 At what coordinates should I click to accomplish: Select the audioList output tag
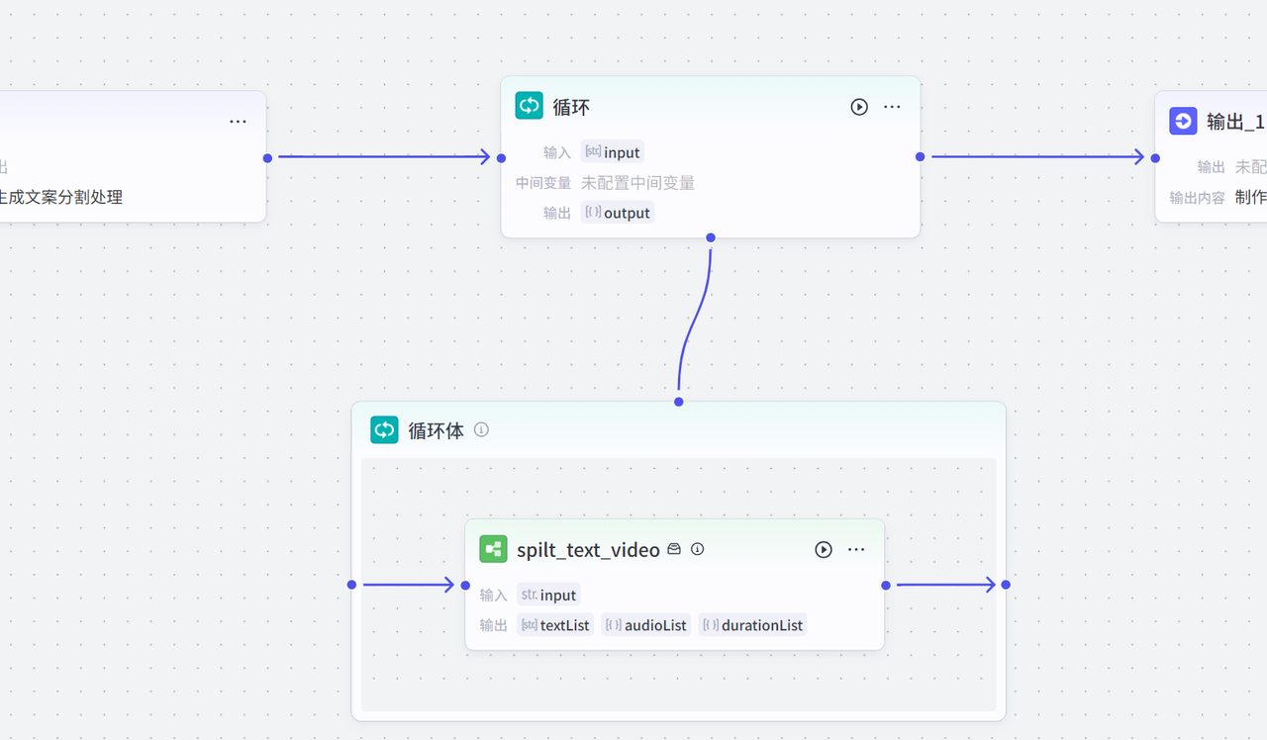(x=645, y=625)
